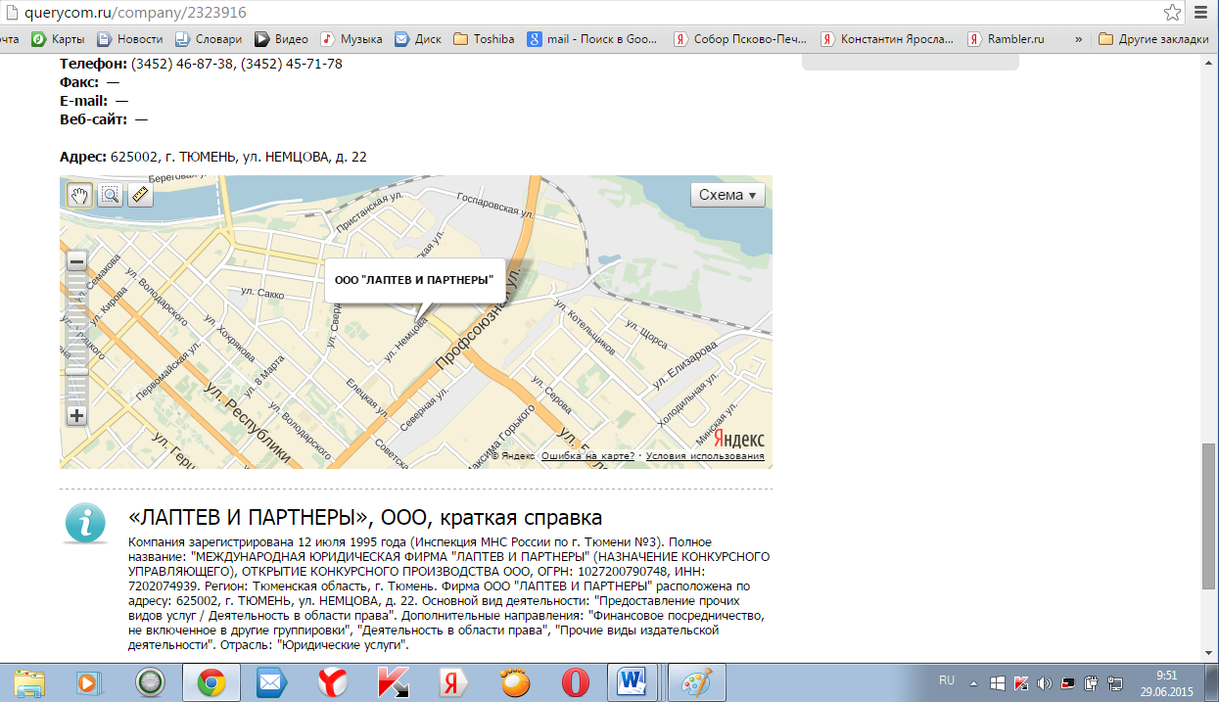Zoom in the map with plus button
Screen dimensions: 1219x702
pyautogui.click(x=76, y=415)
